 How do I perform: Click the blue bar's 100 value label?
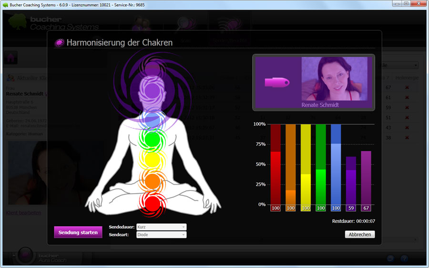coord(336,208)
